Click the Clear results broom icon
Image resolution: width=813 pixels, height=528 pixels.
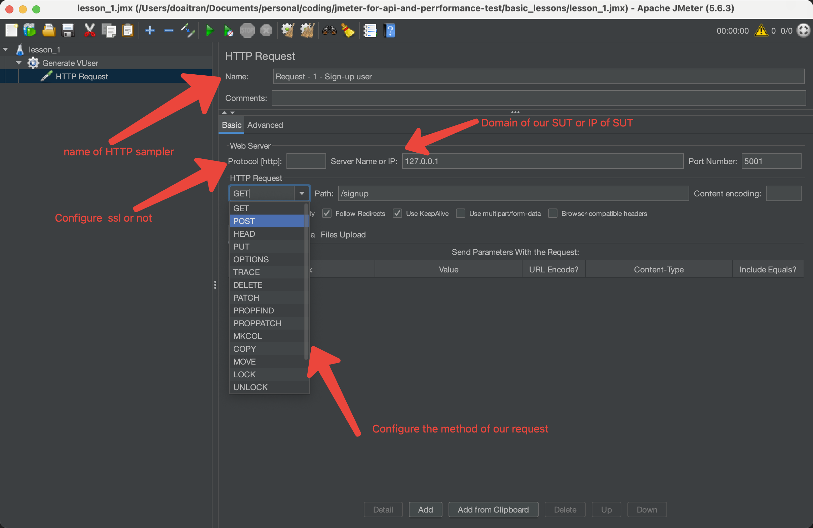point(287,31)
